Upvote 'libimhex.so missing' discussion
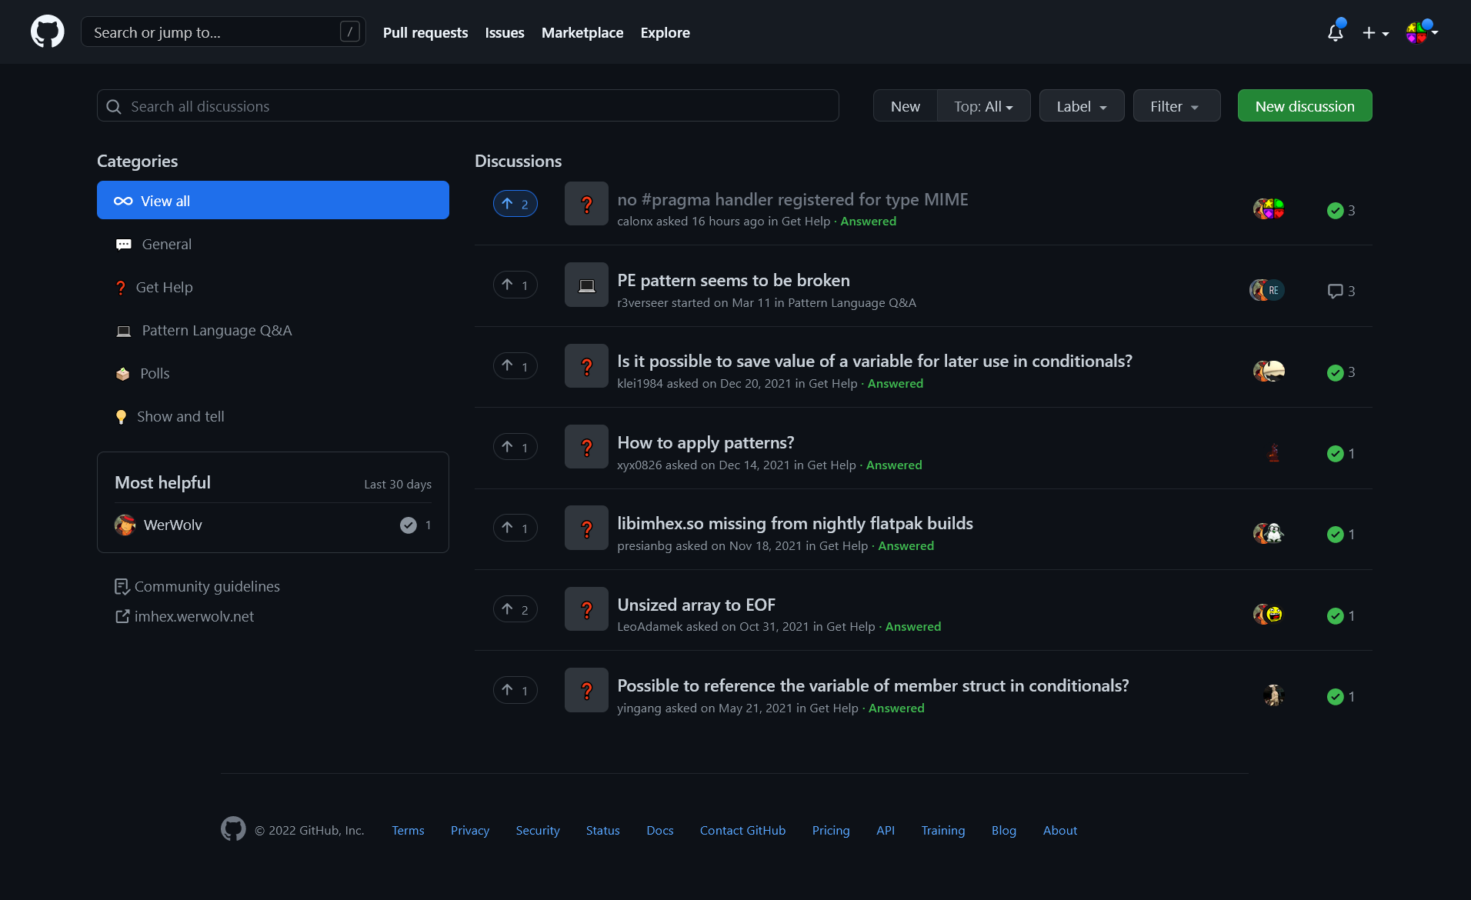 (x=515, y=528)
